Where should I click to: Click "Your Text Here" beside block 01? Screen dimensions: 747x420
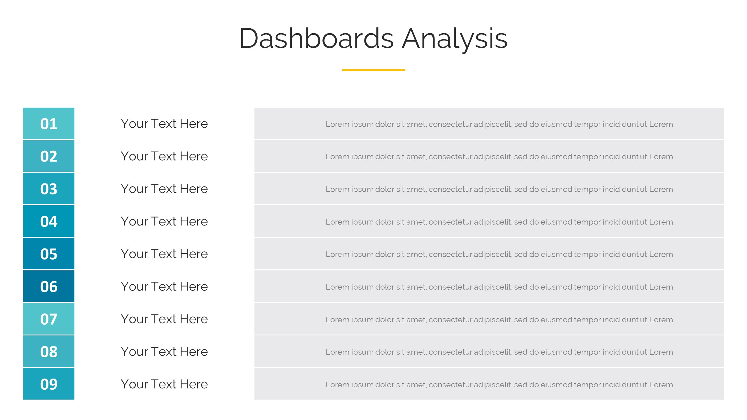[x=164, y=124]
